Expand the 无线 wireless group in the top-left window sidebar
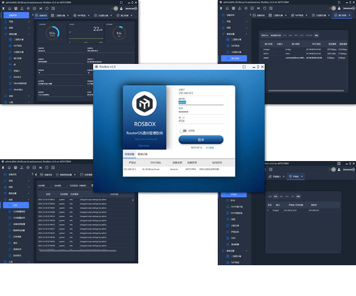 17,21
